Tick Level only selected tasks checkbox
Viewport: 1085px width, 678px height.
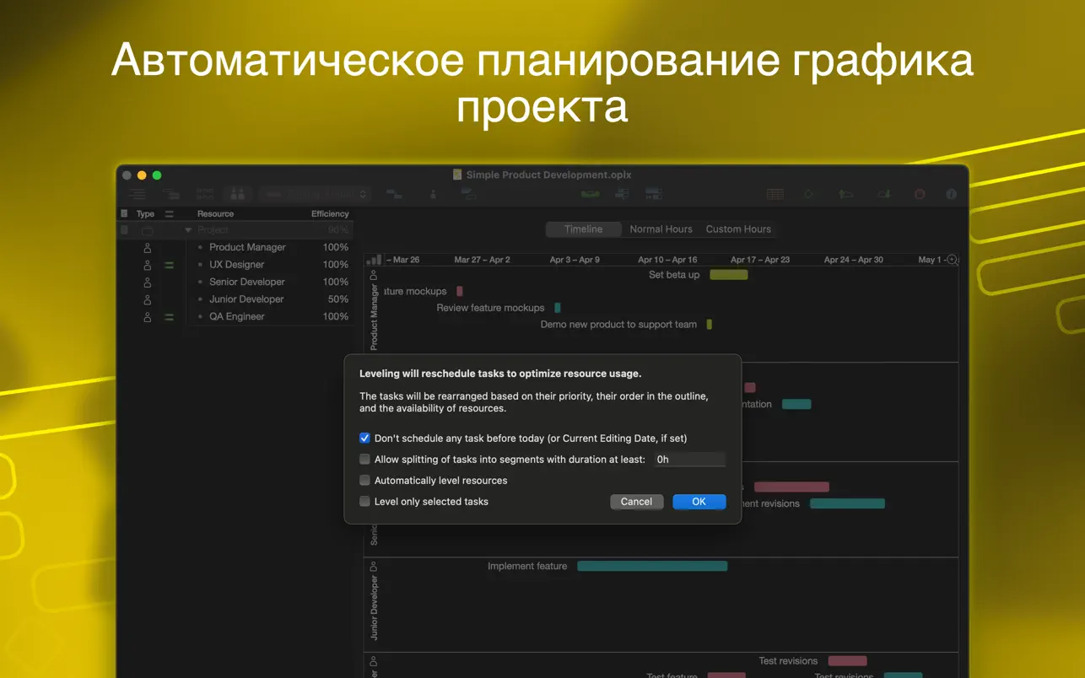pyautogui.click(x=364, y=502)
